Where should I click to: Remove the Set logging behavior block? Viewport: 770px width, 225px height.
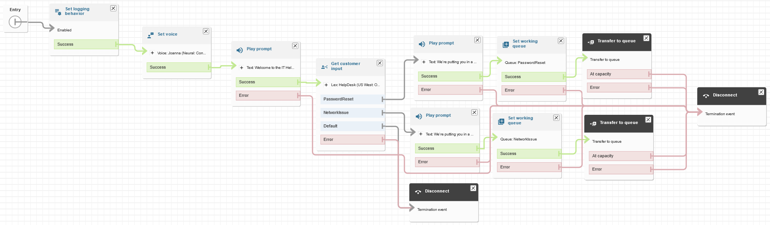click(113, 8)
